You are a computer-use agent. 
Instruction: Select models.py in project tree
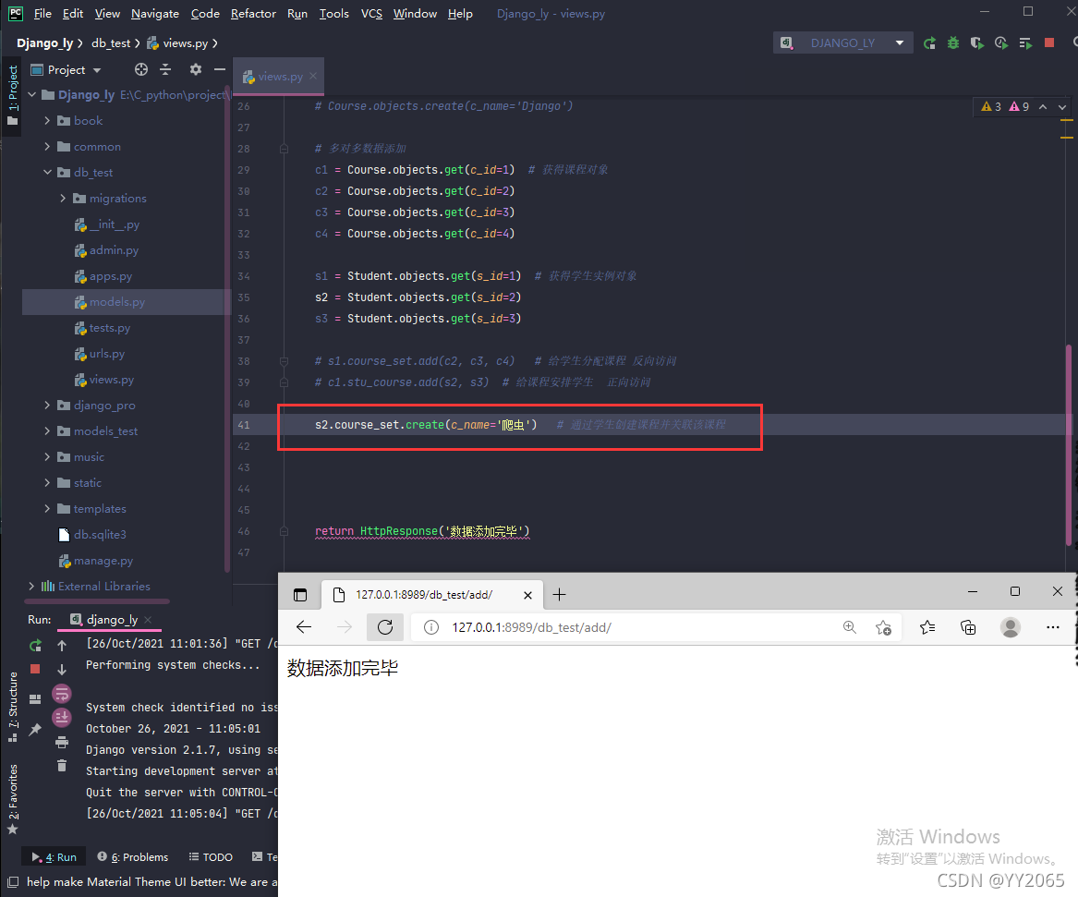click(117, 302)
